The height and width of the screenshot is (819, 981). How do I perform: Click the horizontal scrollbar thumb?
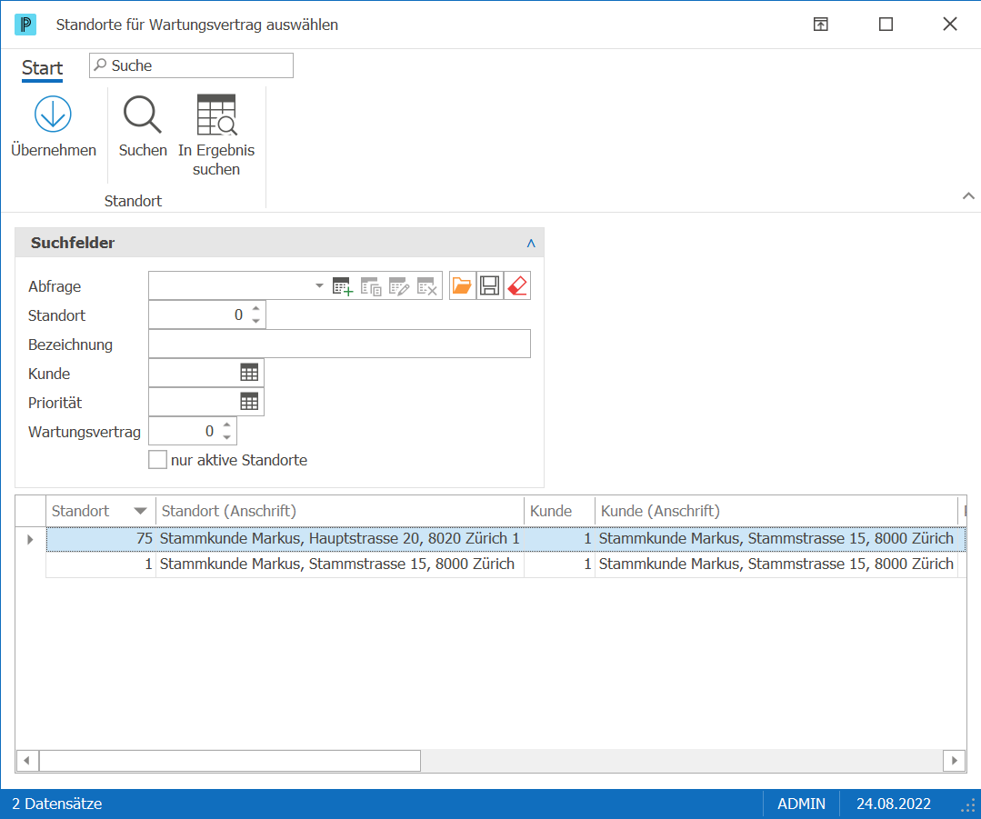[x=230, y=761]
